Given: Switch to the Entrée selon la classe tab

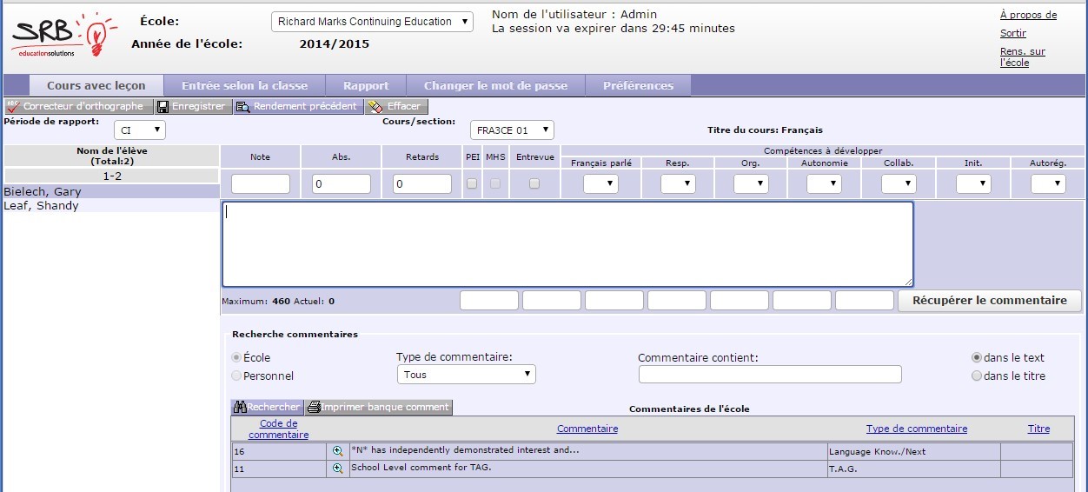Looking at the screenshot, I should coord(244,86).
